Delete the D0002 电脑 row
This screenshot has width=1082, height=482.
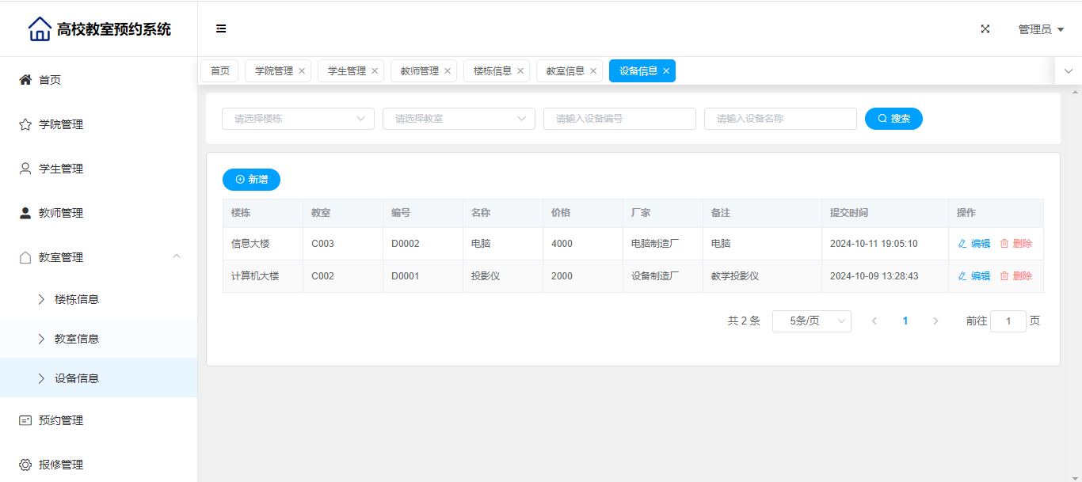pos(1015,244)
